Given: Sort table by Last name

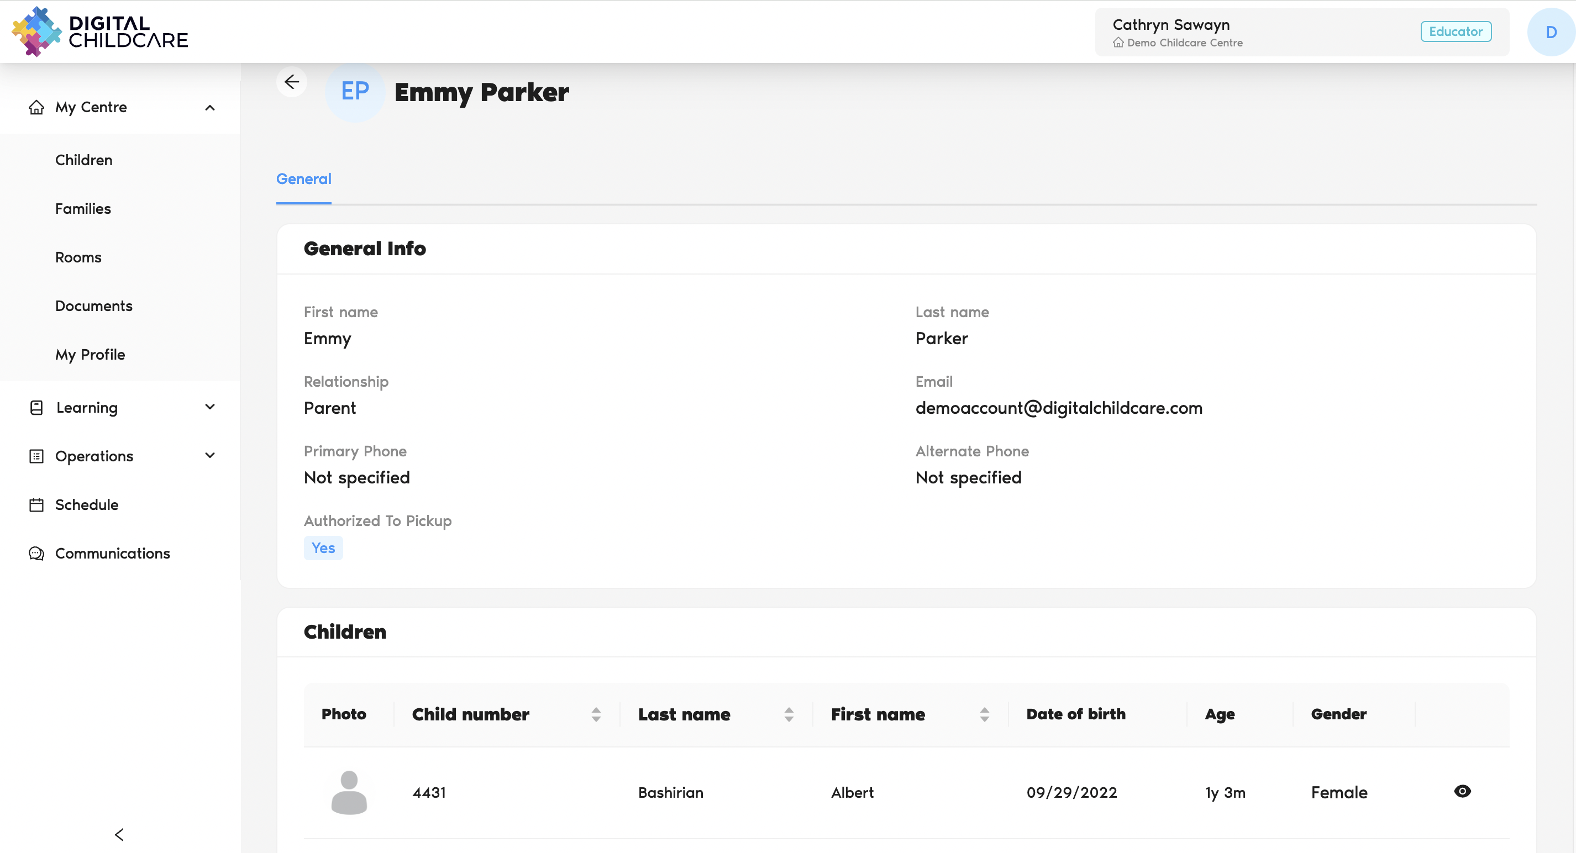Looking at the screenshot, I should pos(789,714).
